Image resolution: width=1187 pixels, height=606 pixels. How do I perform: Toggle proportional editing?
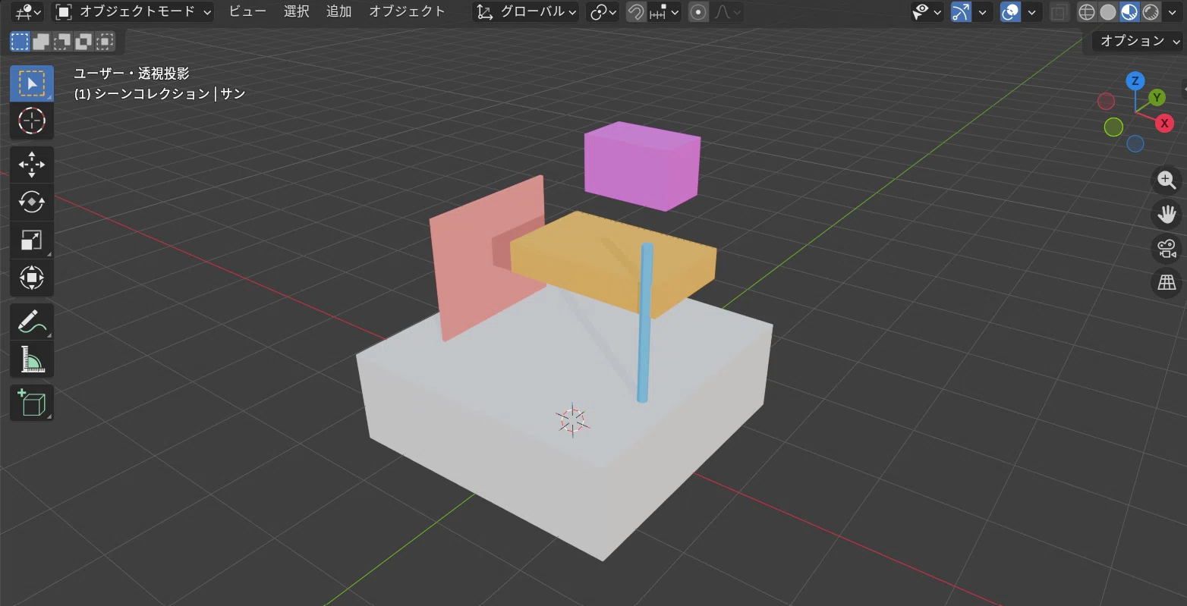click(x=698, y=12)
